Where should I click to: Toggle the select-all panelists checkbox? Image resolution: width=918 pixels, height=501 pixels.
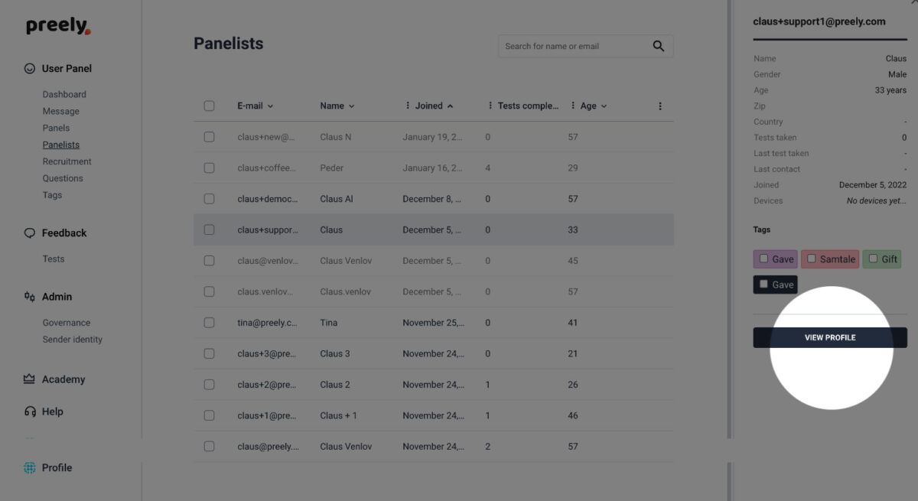[x=209, y=106]
